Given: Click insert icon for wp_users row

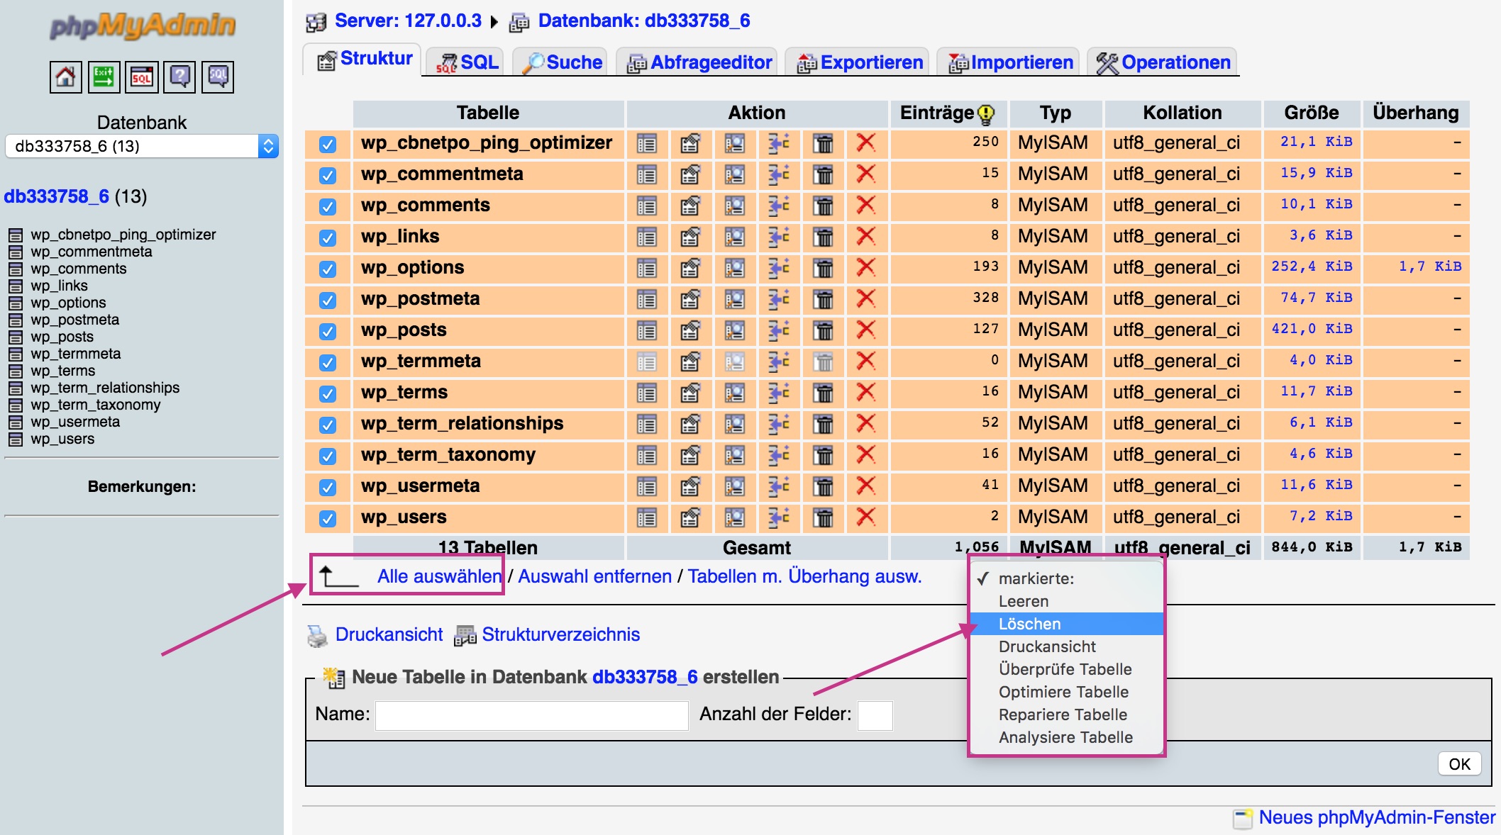Looking at the screenshot, I should [x=778, y=517].
